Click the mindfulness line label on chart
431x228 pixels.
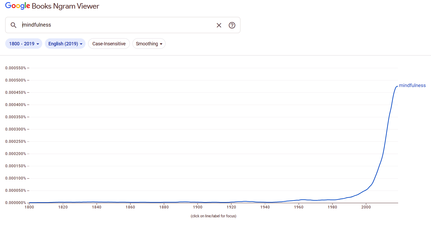point(412,85)
